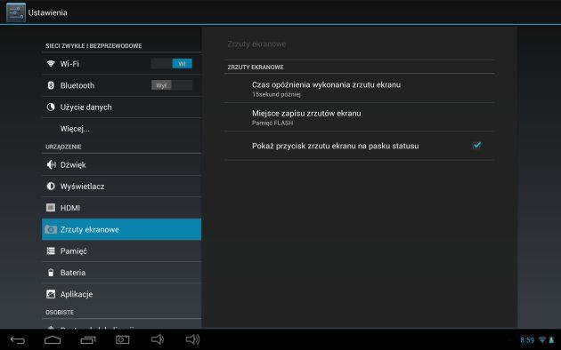Tap the 8:59 clock in the status bar
Viewport: 561px width, 350px height.
pos(527,340)
